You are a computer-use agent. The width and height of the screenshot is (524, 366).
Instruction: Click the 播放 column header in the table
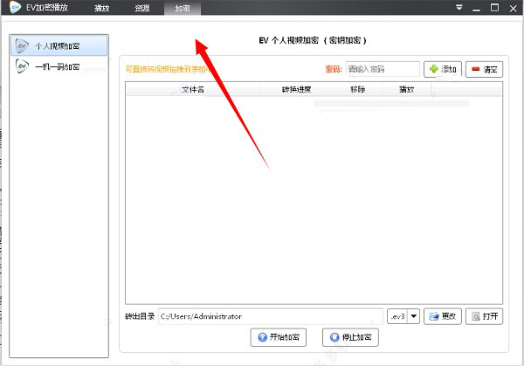pyautogui.click(x=407, y=90)
